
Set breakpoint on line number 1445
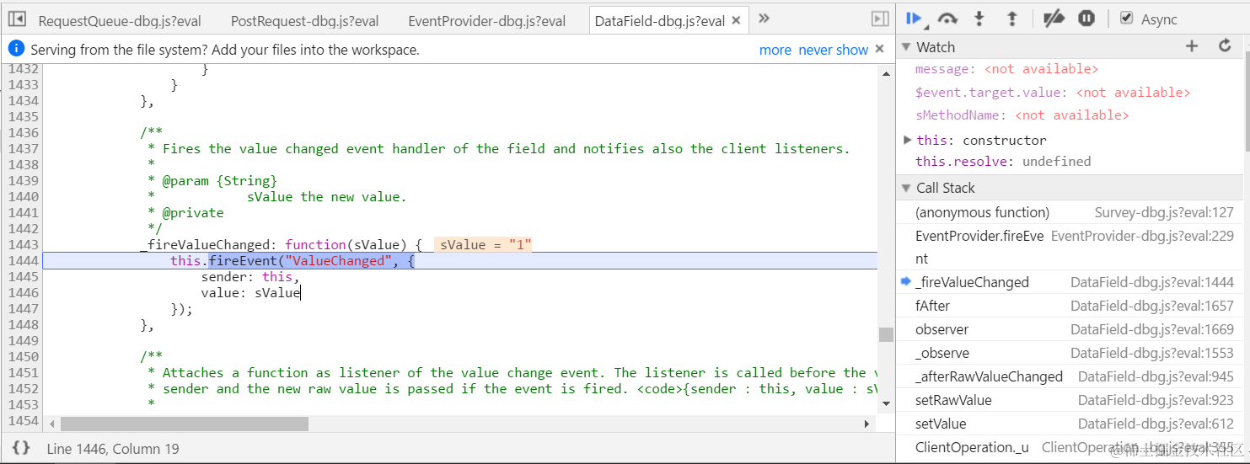tap(23, 277)
